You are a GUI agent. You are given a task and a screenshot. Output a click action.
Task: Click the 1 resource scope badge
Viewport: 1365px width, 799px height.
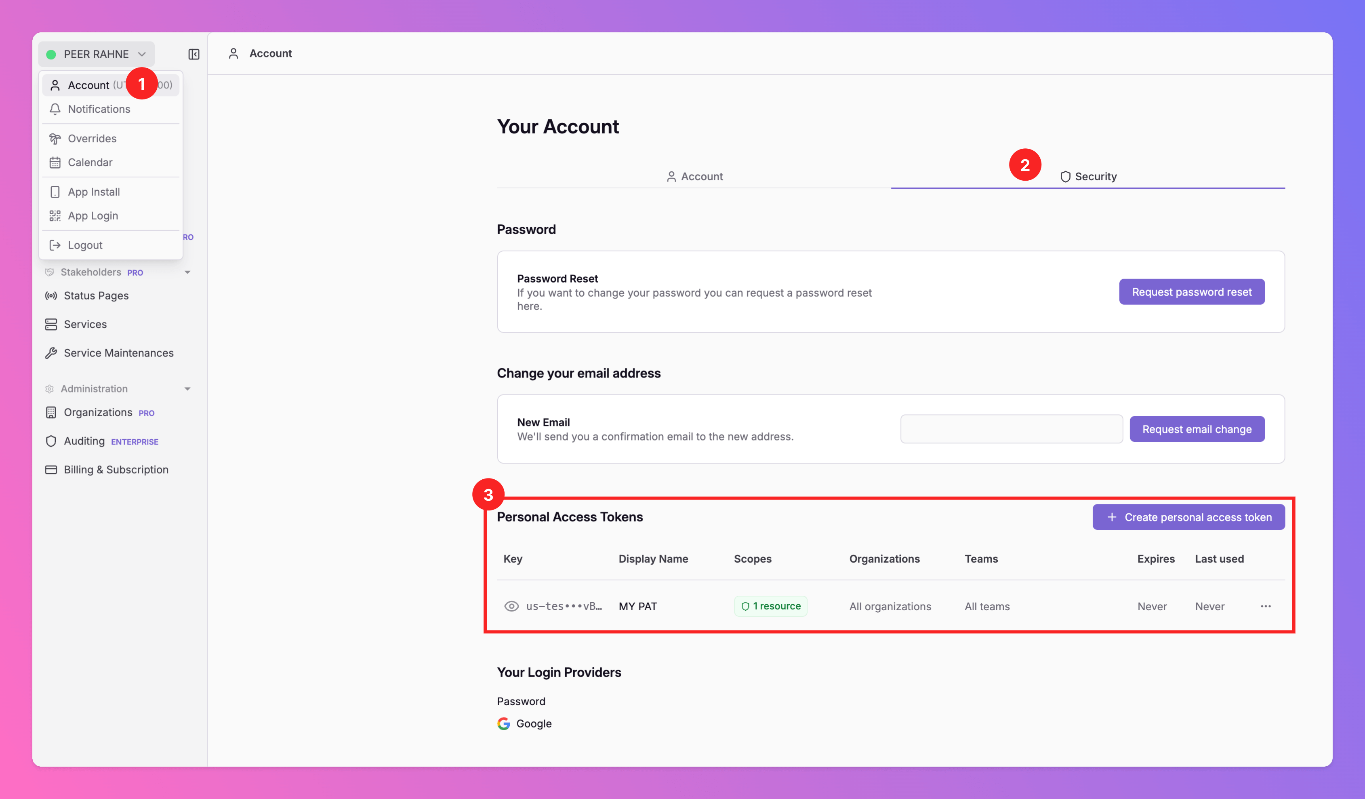pos(770,606)
